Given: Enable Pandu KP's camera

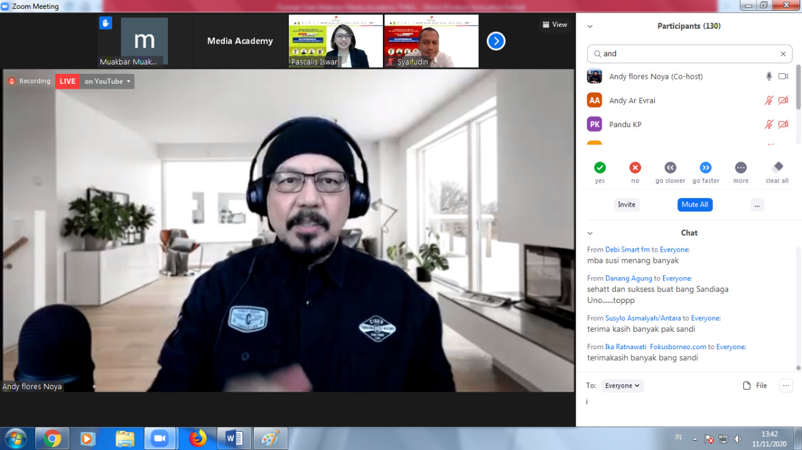Looking at the screenshot, I should tap(783, 124).
